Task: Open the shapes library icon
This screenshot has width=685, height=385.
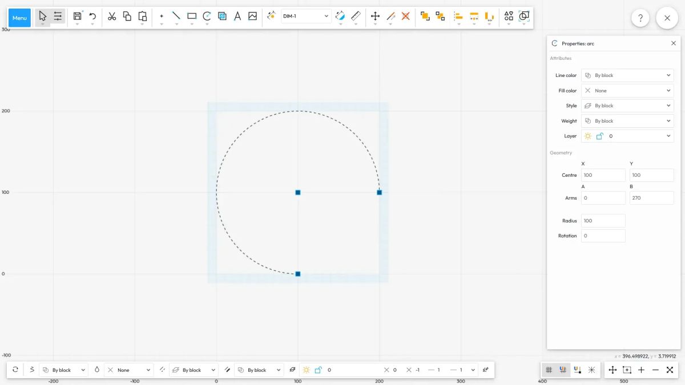Action: point(509,16)
